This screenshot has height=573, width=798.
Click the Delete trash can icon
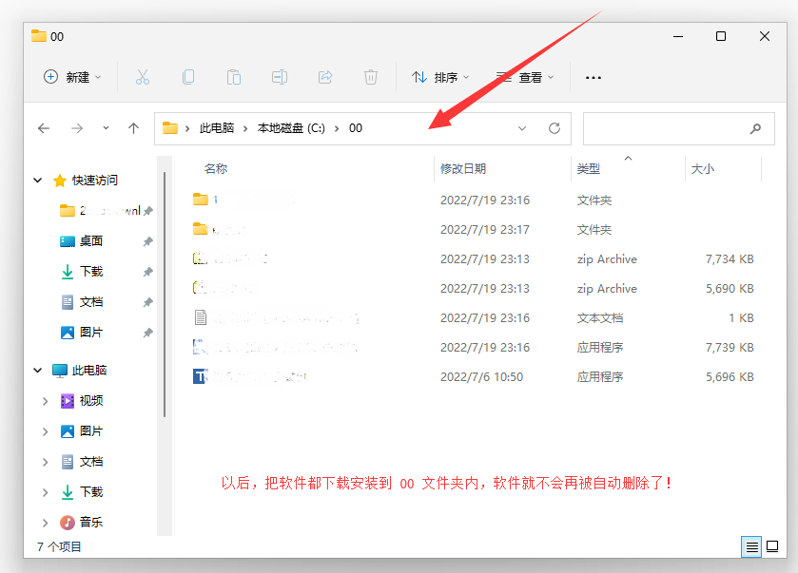pos(371,77)
